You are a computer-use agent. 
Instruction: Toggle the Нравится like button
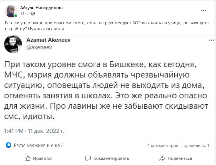click(39, 158)
